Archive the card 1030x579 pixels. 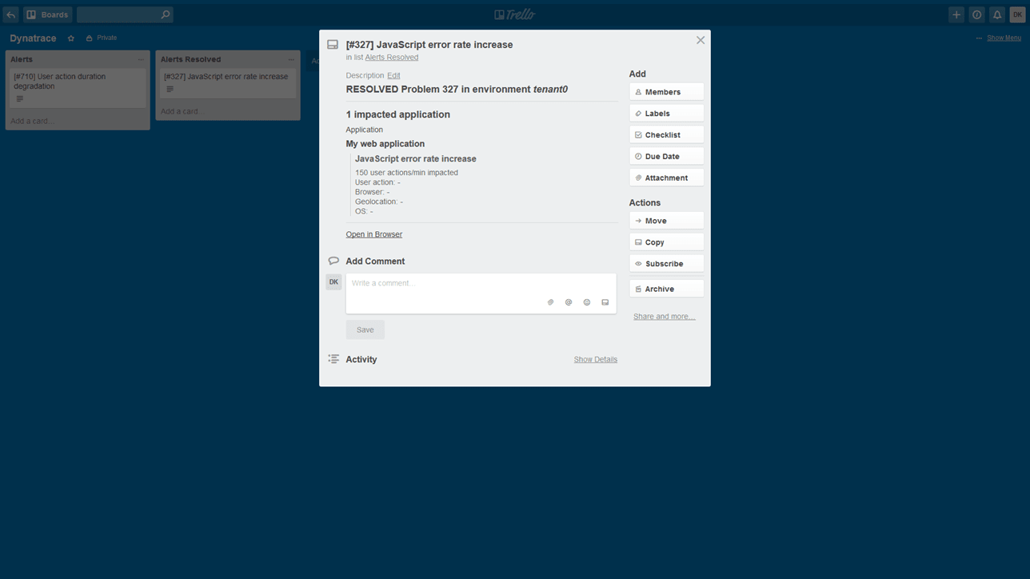666,289
